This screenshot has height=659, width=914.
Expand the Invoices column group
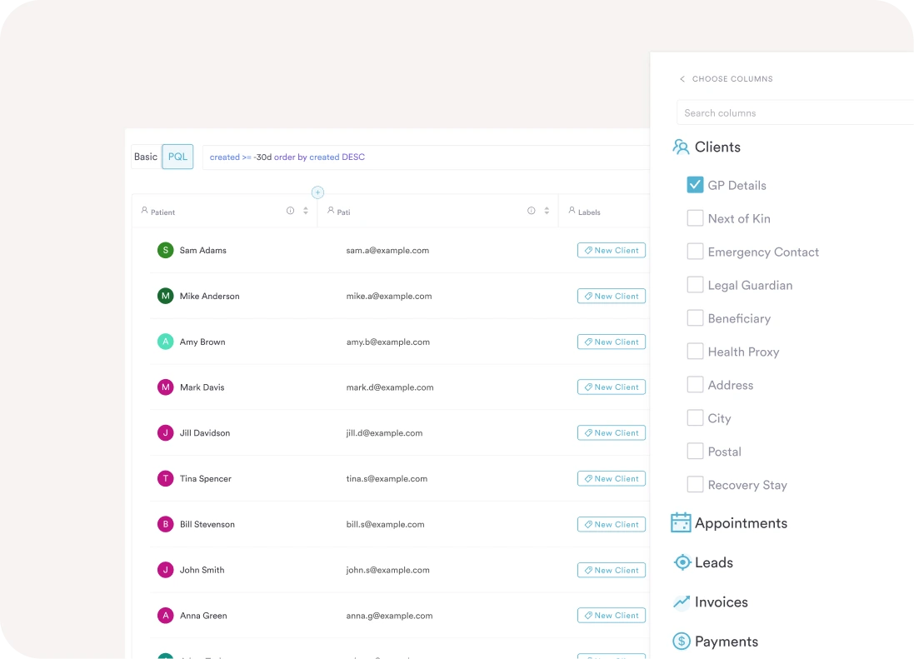point(721,602)
